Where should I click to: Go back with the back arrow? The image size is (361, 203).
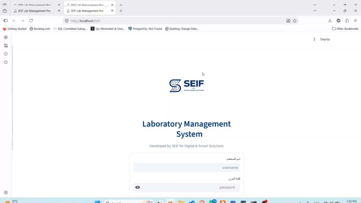point(14,21)
